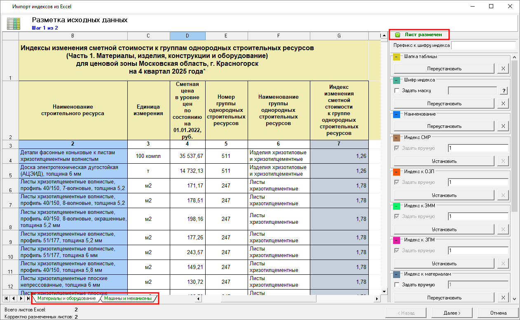Screen dimensions: 520x320
Task: Collapse the Наименование blue section marker
Action: tap(397, 114)
